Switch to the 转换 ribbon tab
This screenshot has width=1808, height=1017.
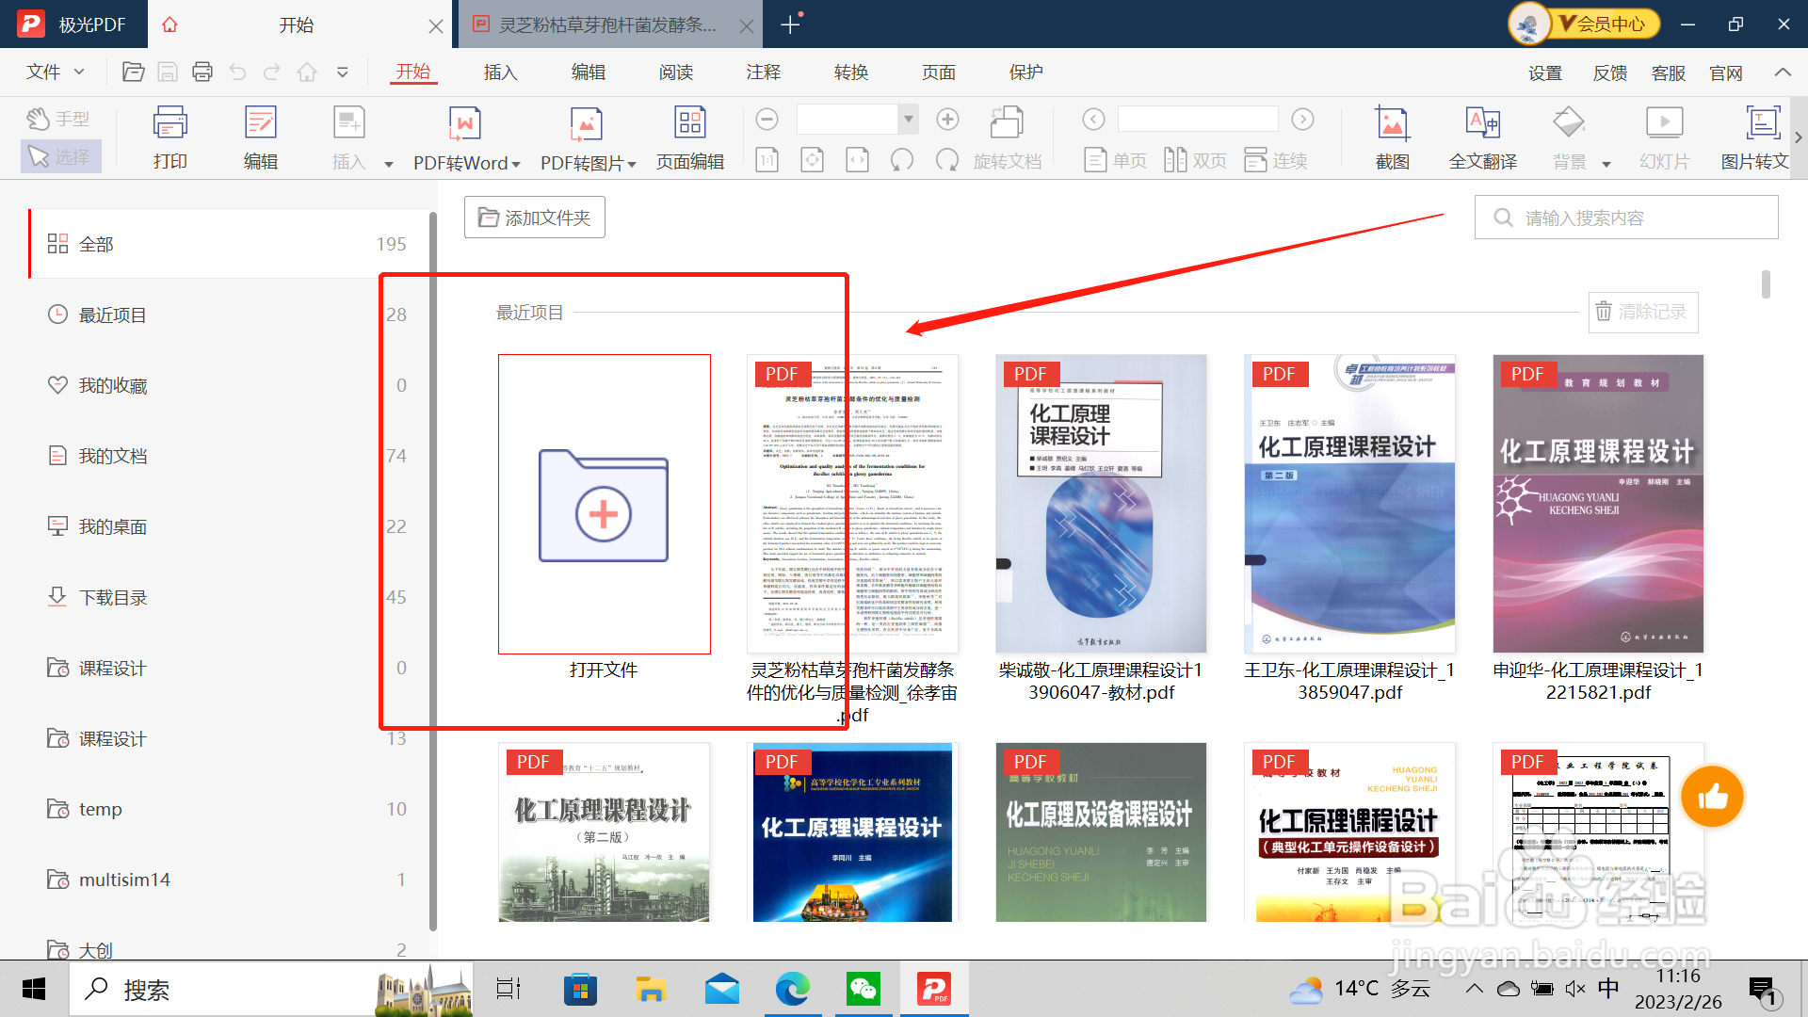point(851,73)
